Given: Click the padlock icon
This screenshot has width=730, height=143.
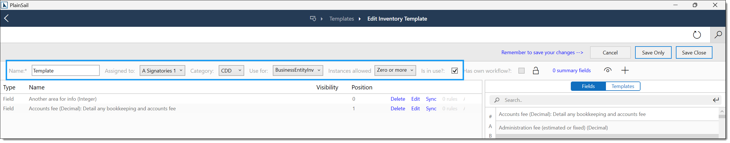Looking at the screenshot, I should [x=535, y=71].
